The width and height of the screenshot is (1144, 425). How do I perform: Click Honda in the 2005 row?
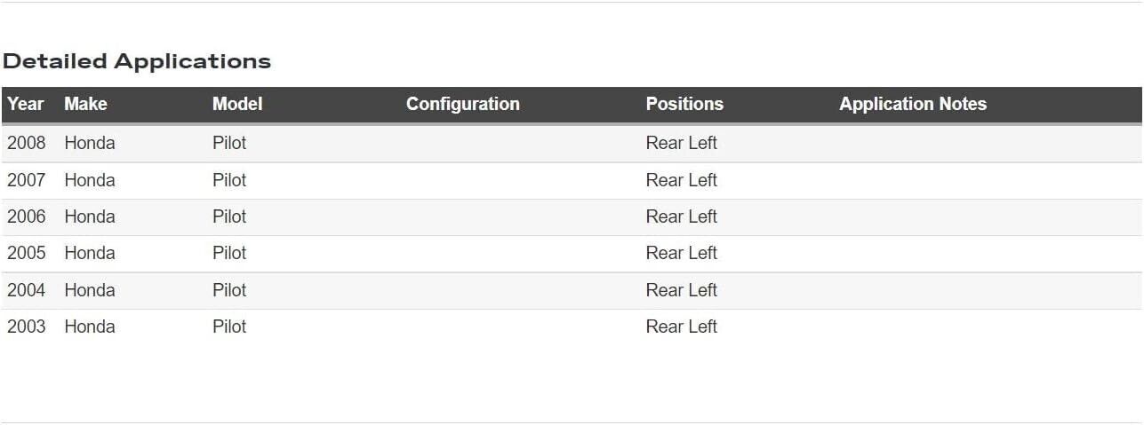[x=90, y=253]
